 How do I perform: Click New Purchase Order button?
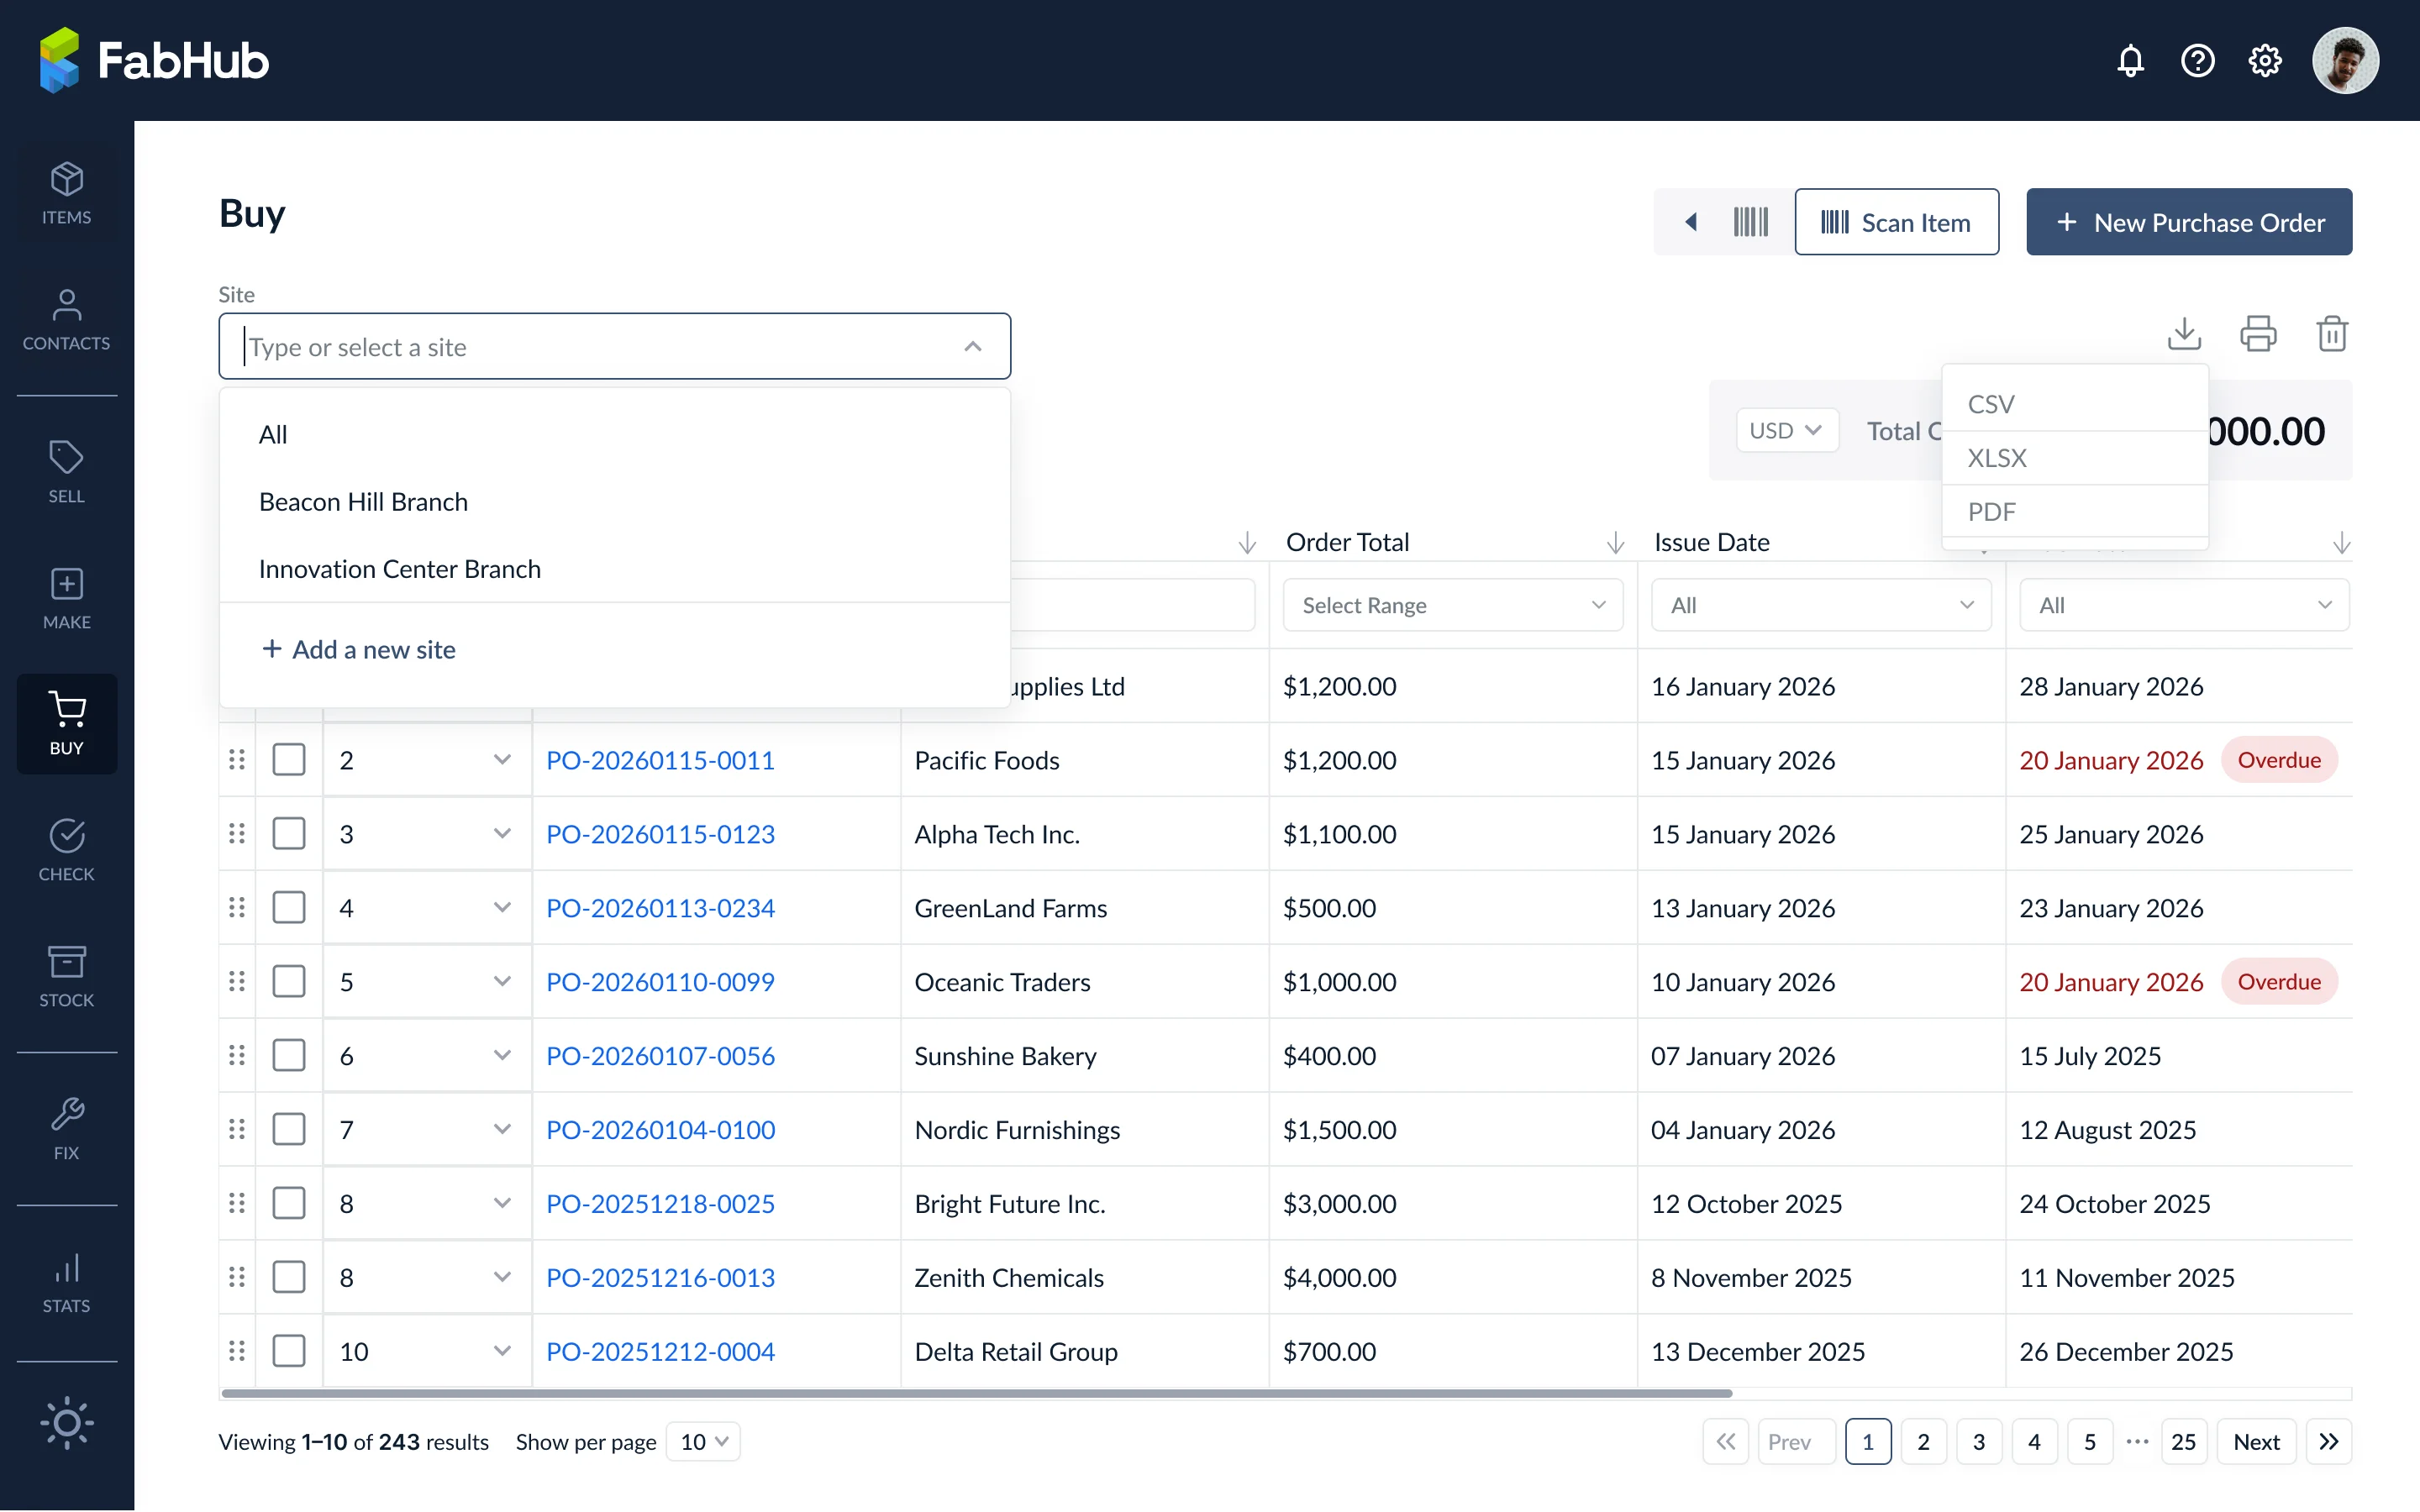click(2189, 222)
